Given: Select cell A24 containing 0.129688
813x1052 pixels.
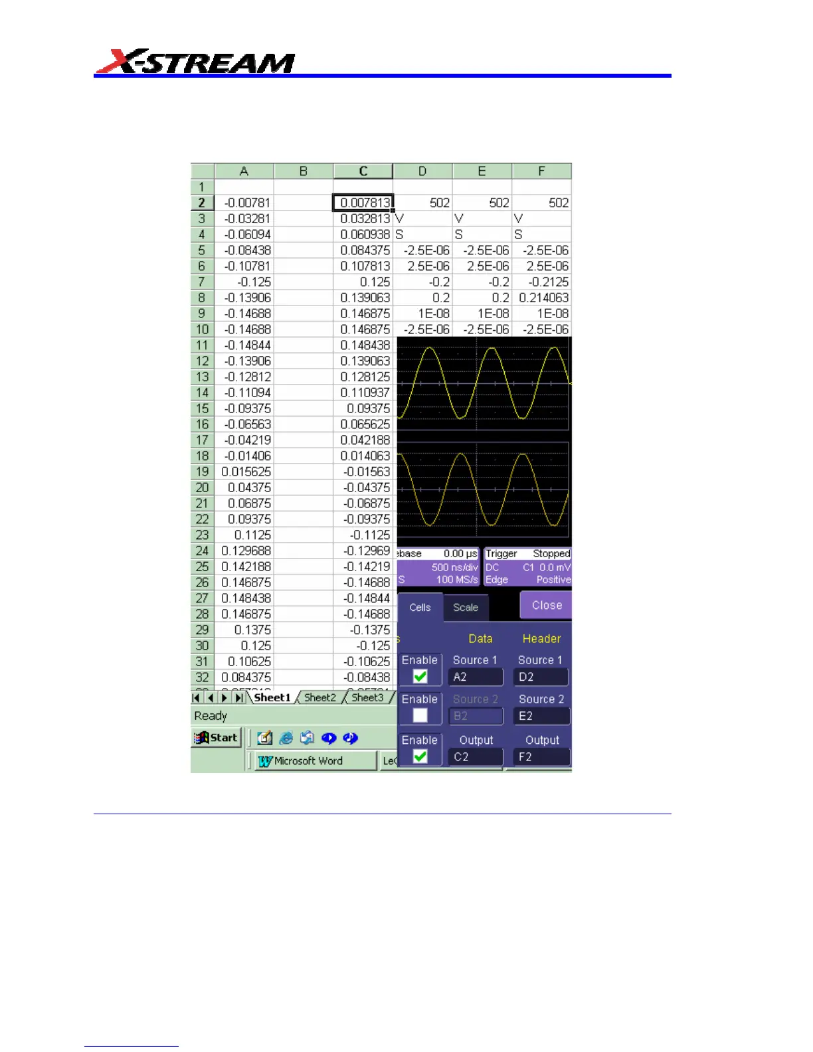Looking at the screenshot, I should point(244,551).
